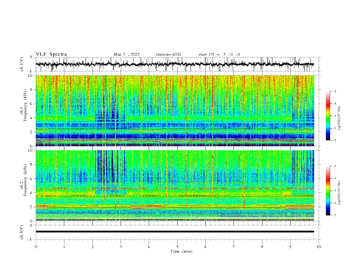Click the '10' time axis end label

click(319, 247)
